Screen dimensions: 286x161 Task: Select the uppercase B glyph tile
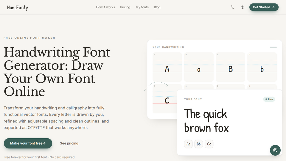click(230, 67)
